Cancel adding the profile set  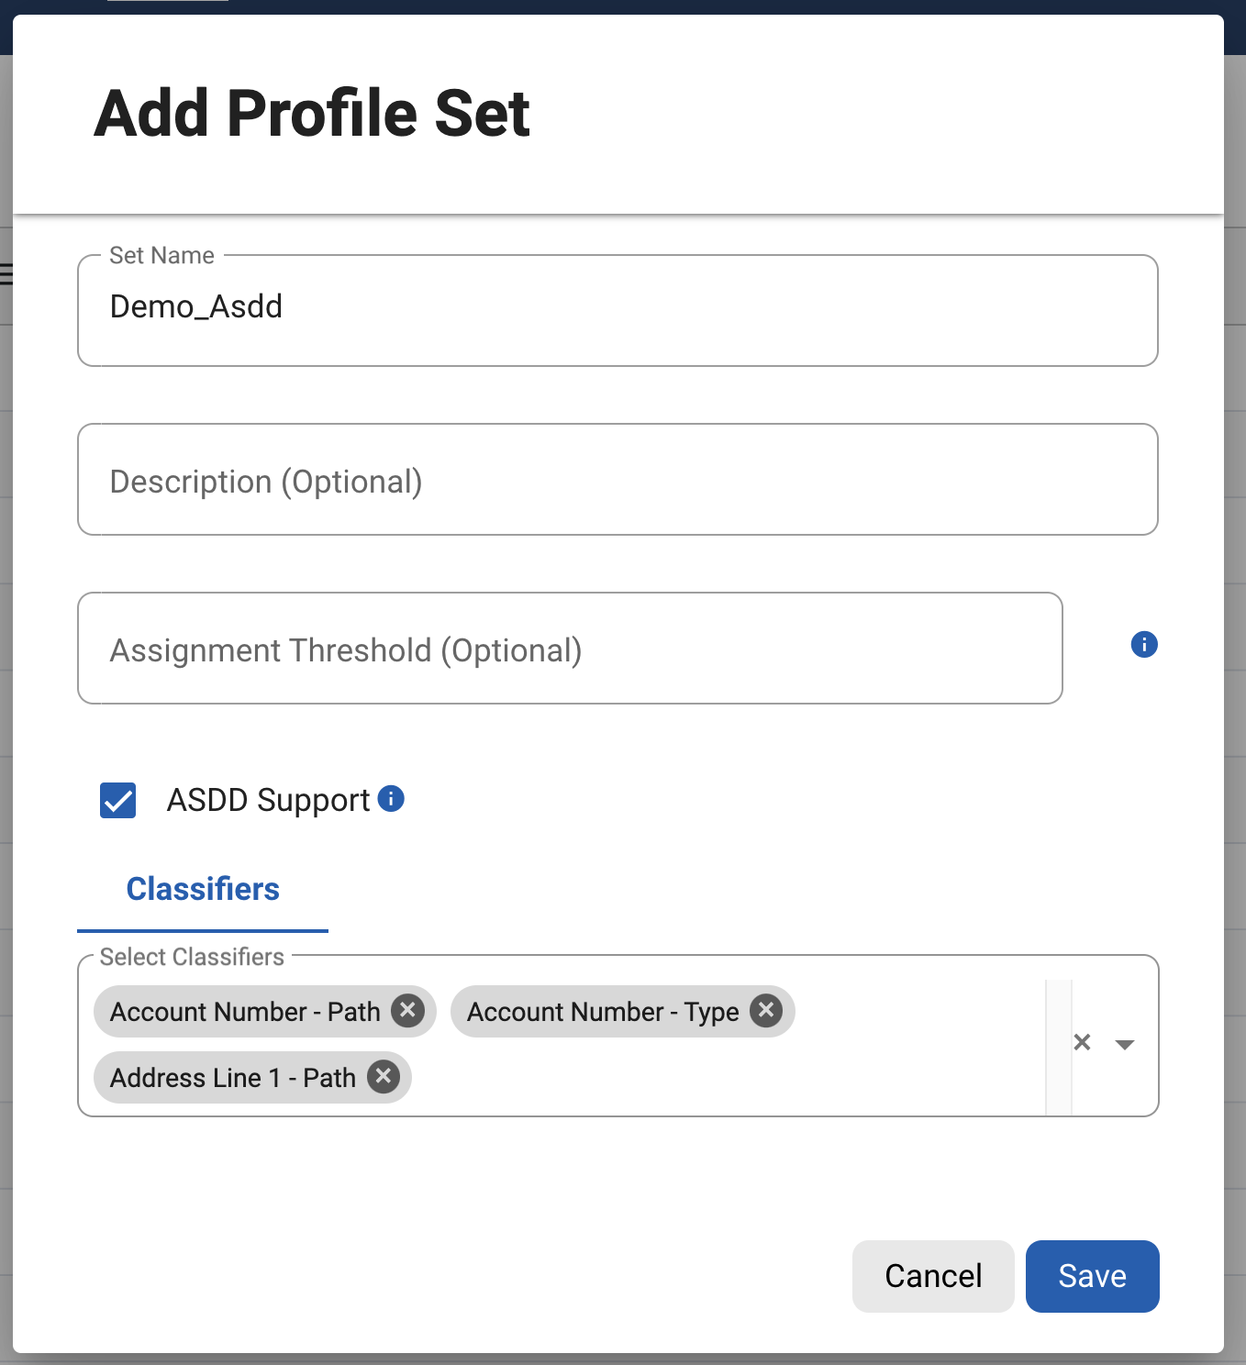932,1276
